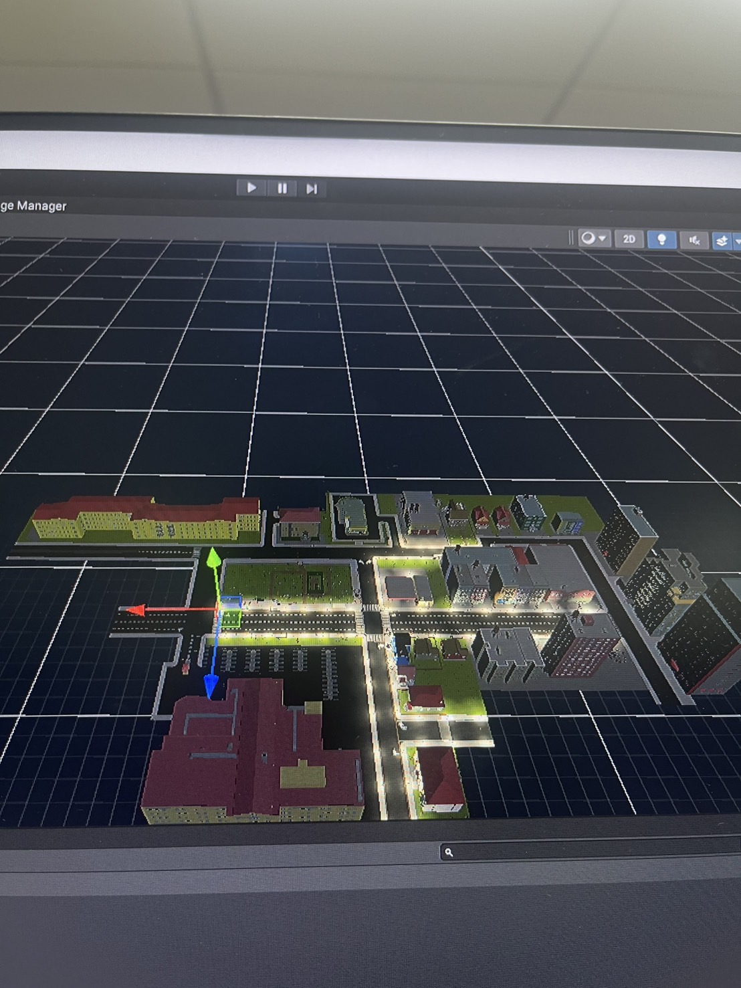This screenshot has height=988, width=741.
Task: Open the draw mode dropdown arrow
Action: 603,238
